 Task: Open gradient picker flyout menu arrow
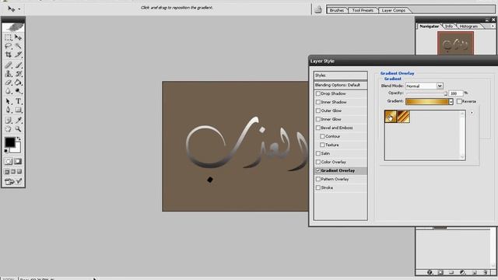click(x=472, y=113)
